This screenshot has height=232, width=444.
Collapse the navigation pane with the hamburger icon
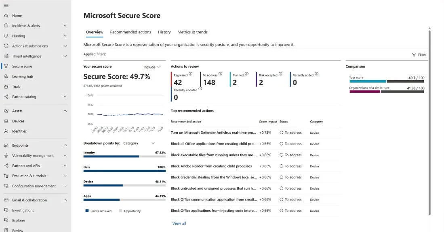(6, 5)
